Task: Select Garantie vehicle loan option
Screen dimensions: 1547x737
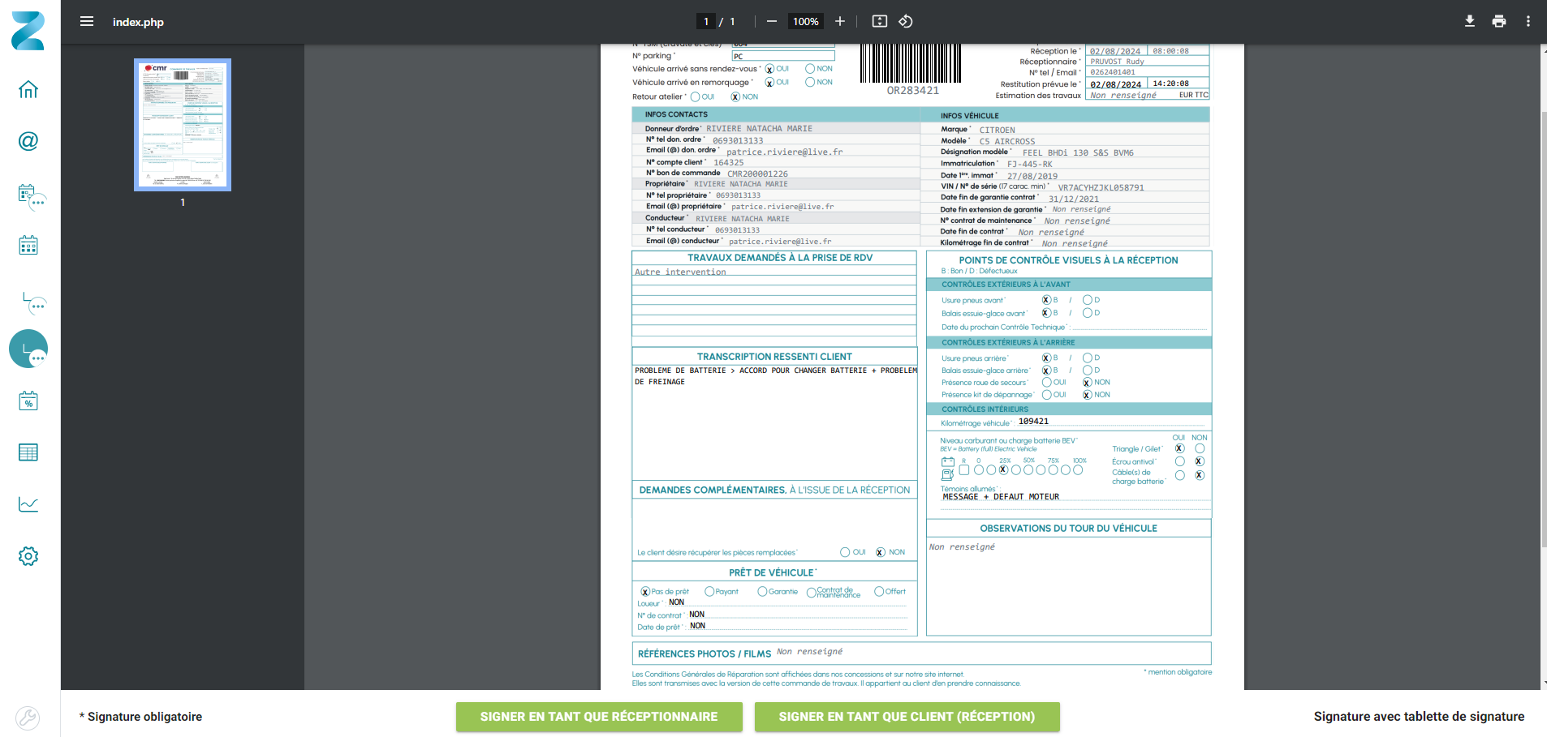Action: pyautogui.click(x=762, y=592)
